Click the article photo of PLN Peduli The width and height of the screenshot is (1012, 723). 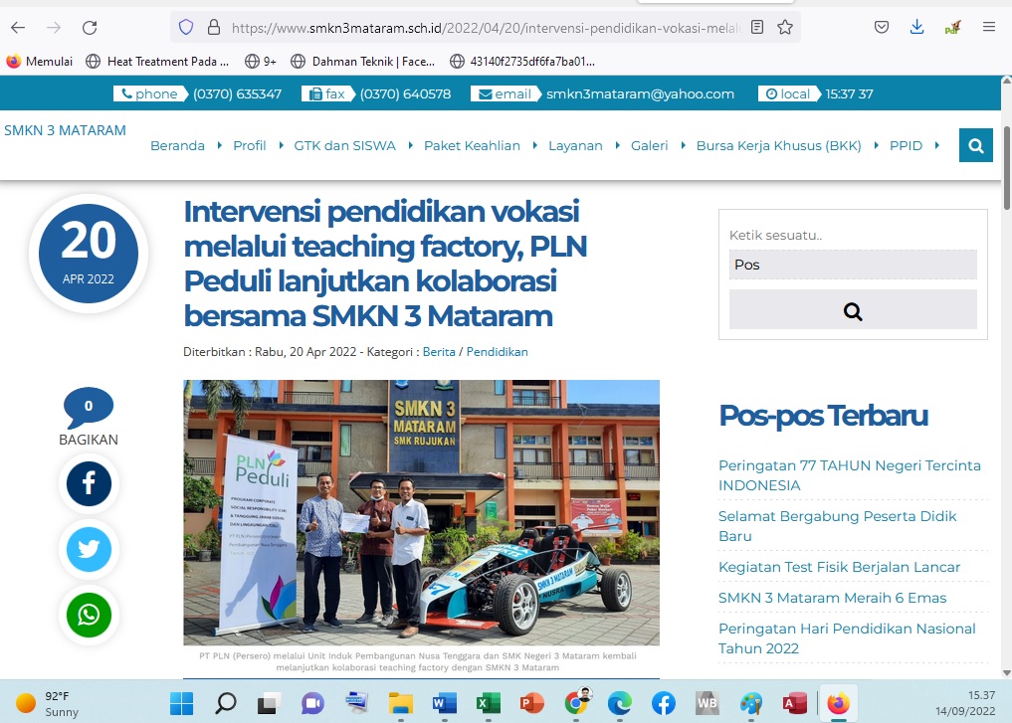click(421, 512)
